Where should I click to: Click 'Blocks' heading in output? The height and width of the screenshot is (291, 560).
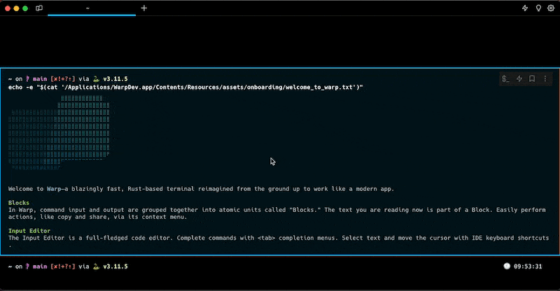19,203
